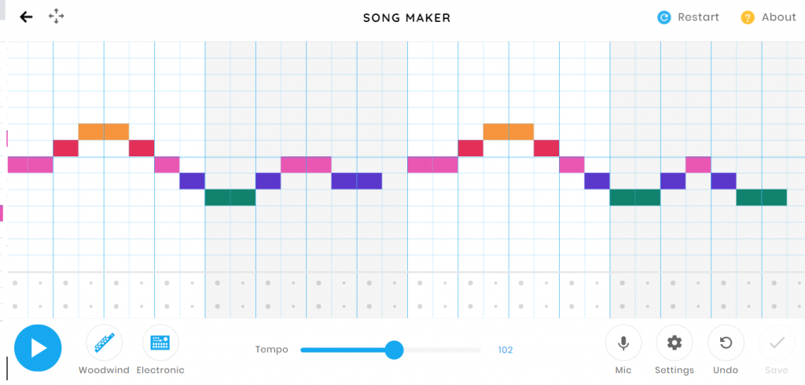The height and width of the screenshot is (385, 805).
Task: Click the SONG MAKER title
Action: (406, 17)
